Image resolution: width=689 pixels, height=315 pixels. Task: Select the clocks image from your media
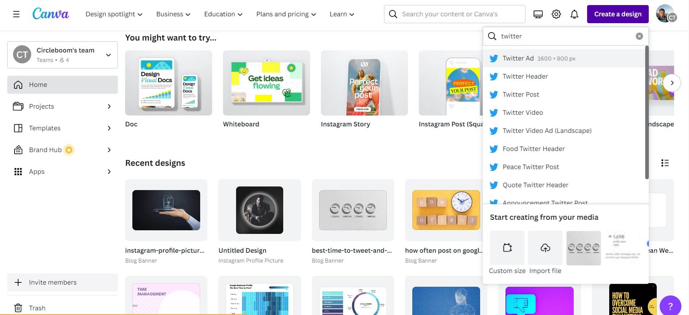coord(583,248)
